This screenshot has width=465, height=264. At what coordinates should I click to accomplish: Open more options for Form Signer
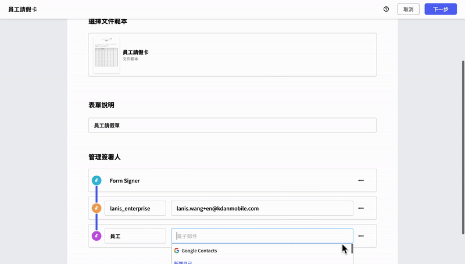click(361, 180)
